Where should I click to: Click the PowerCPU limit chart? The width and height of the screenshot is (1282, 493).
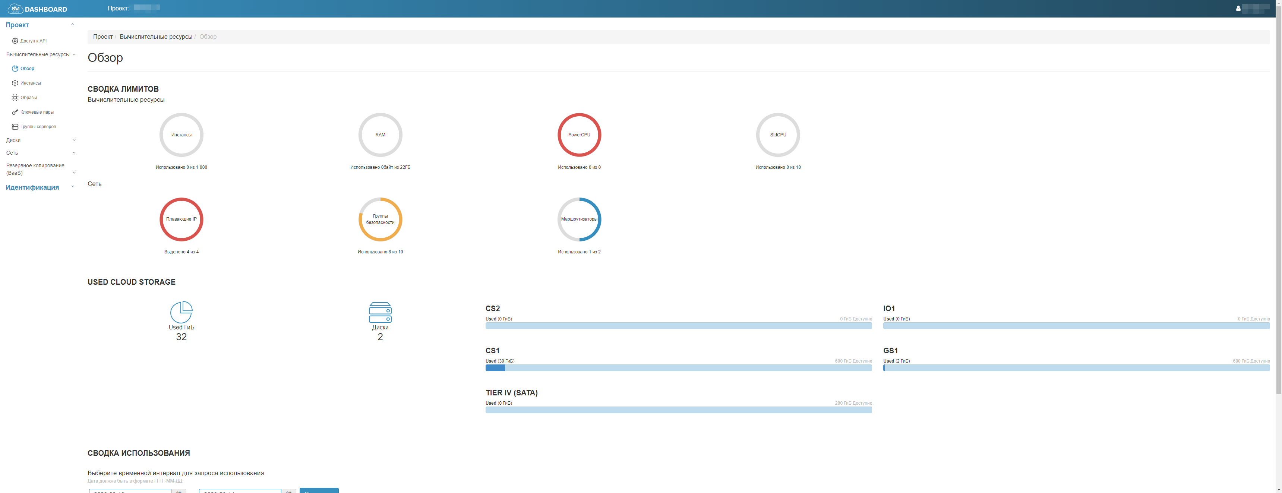pos(579,135)
